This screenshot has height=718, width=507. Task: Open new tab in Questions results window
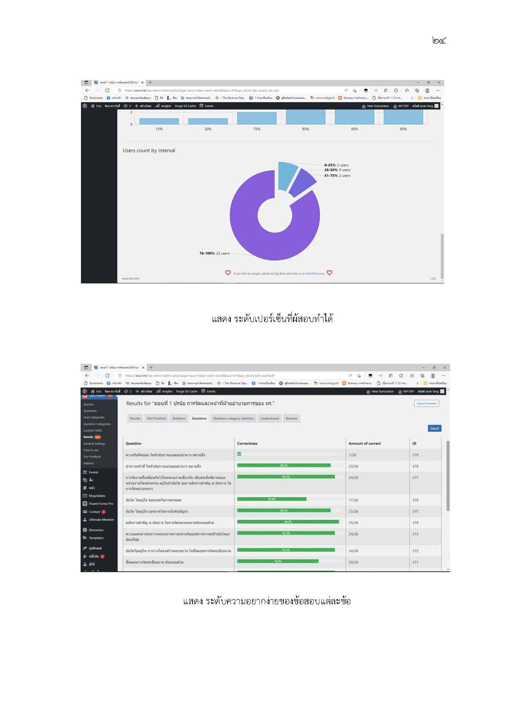[x=151, y=368]
